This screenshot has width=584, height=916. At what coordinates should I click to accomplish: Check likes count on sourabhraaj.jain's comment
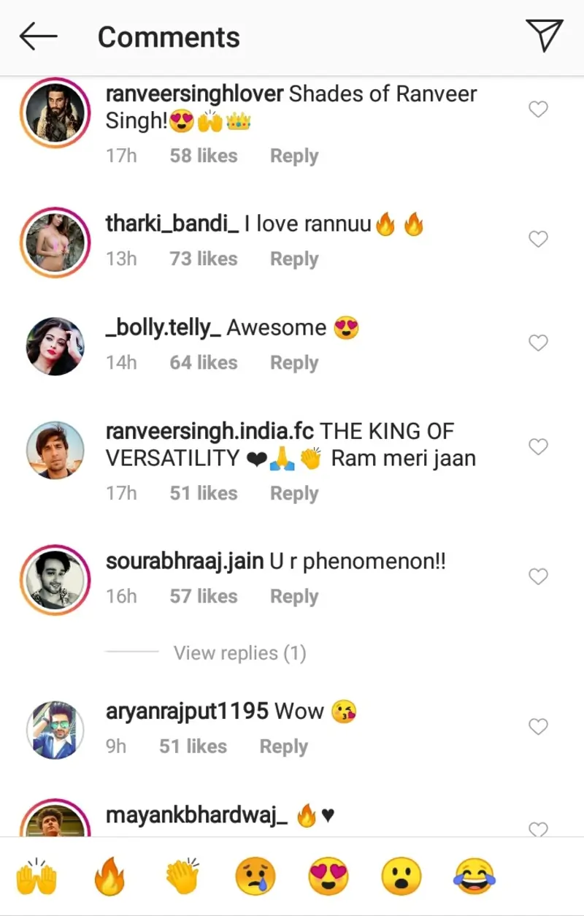(x=202, y=596)
